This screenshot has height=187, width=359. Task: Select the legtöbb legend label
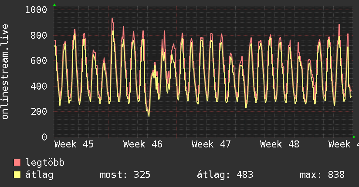45,163
